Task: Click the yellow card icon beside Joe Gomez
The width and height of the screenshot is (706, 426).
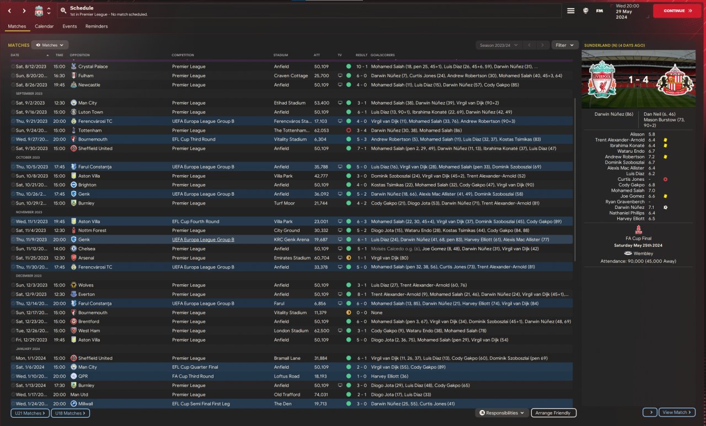Action: 666,196
